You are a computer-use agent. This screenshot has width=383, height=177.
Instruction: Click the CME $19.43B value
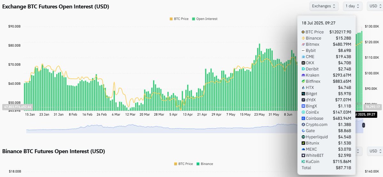pos(343,57)
